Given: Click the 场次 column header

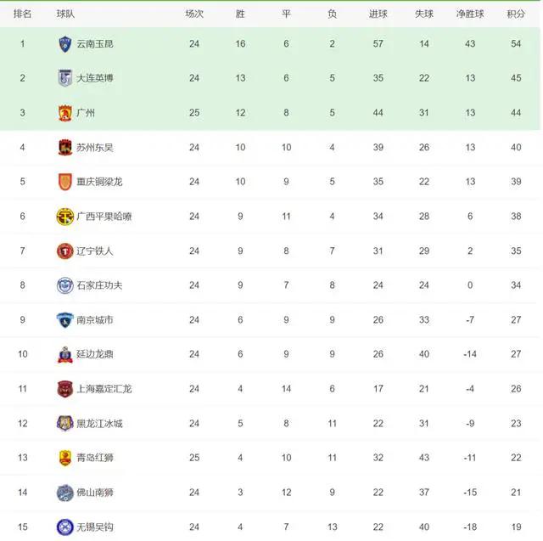Looking at the screenshot, I should 194,14.
